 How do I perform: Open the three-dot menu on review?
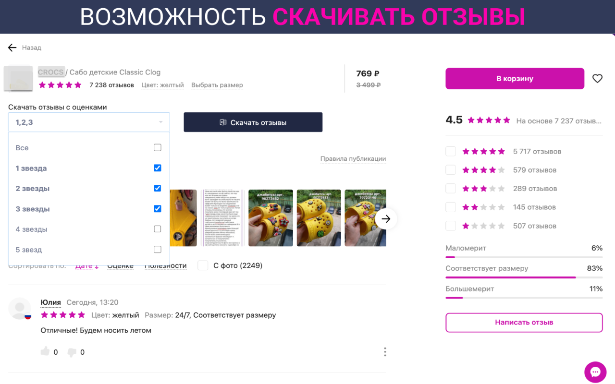pos(385,352)
